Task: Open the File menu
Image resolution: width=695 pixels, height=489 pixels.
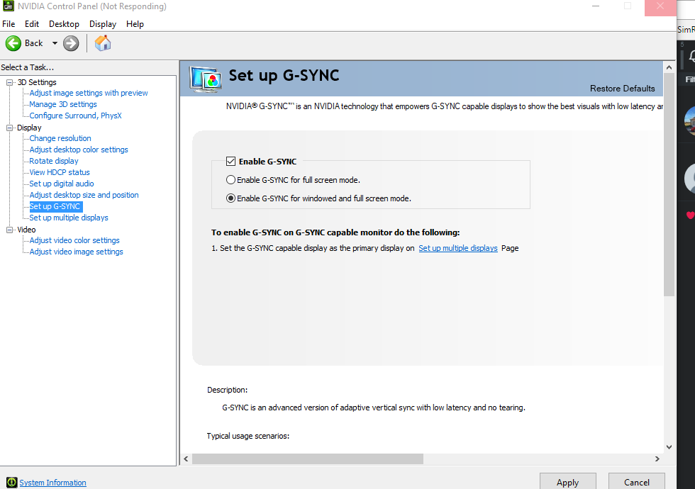Action: click(9, 24)
